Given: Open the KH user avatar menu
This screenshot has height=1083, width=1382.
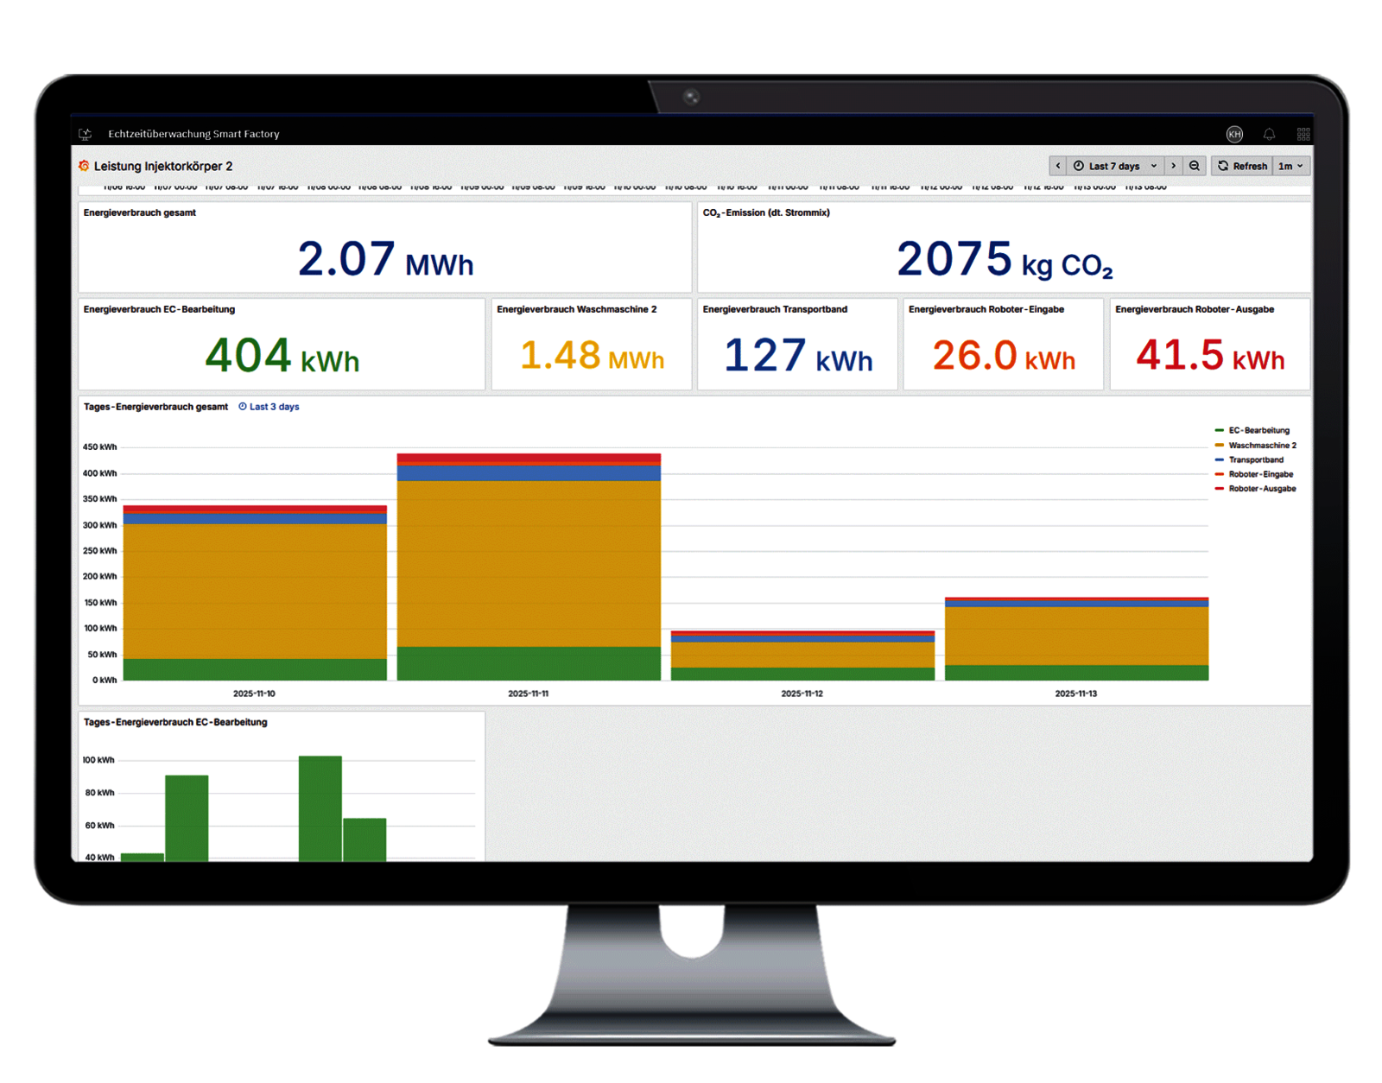Looking at the screenshot, I should (1234, 134).
